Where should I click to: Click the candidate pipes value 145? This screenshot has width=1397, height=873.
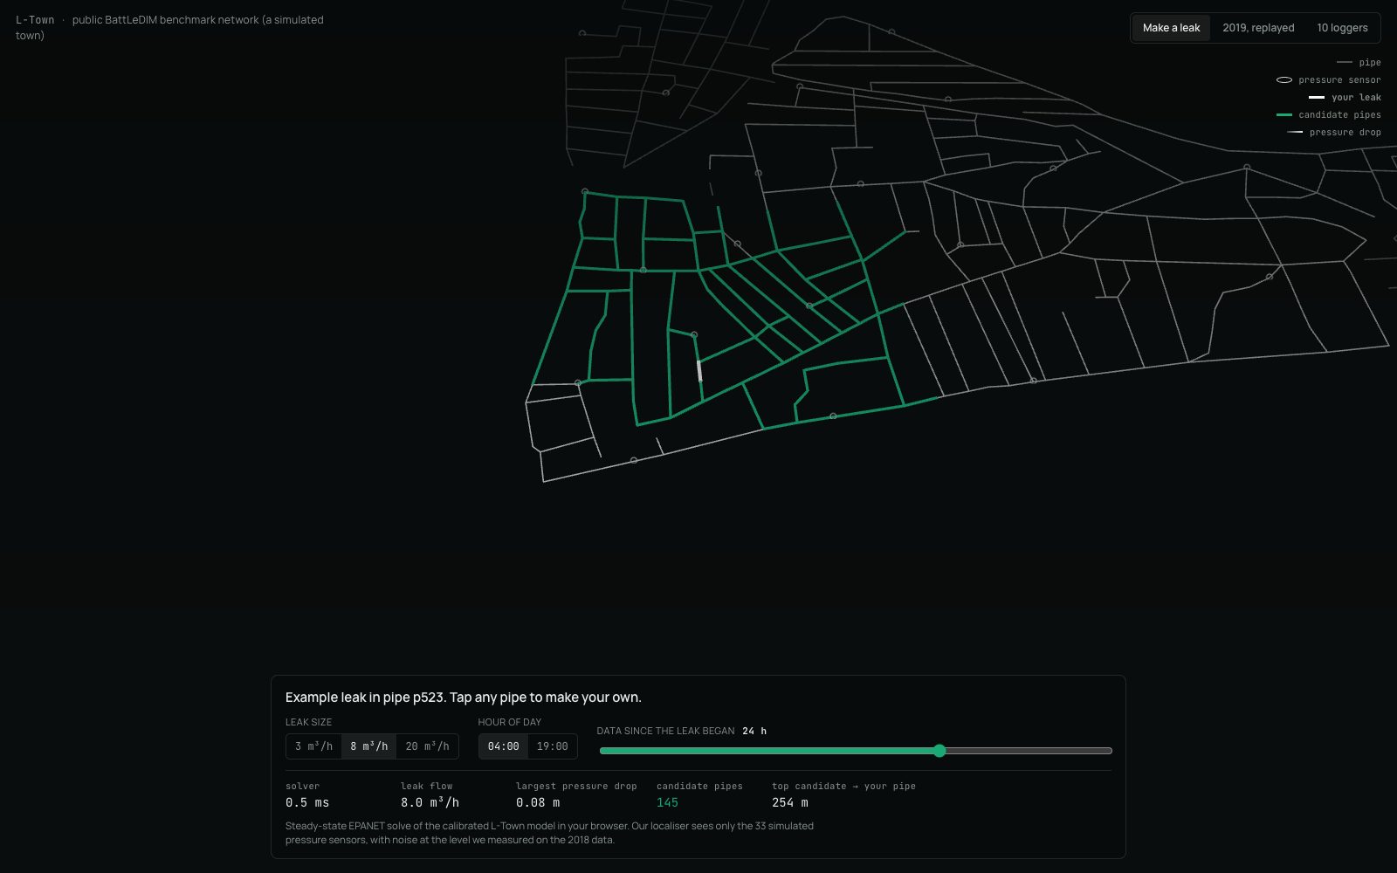pyautogui.click(x=667, y=802)
